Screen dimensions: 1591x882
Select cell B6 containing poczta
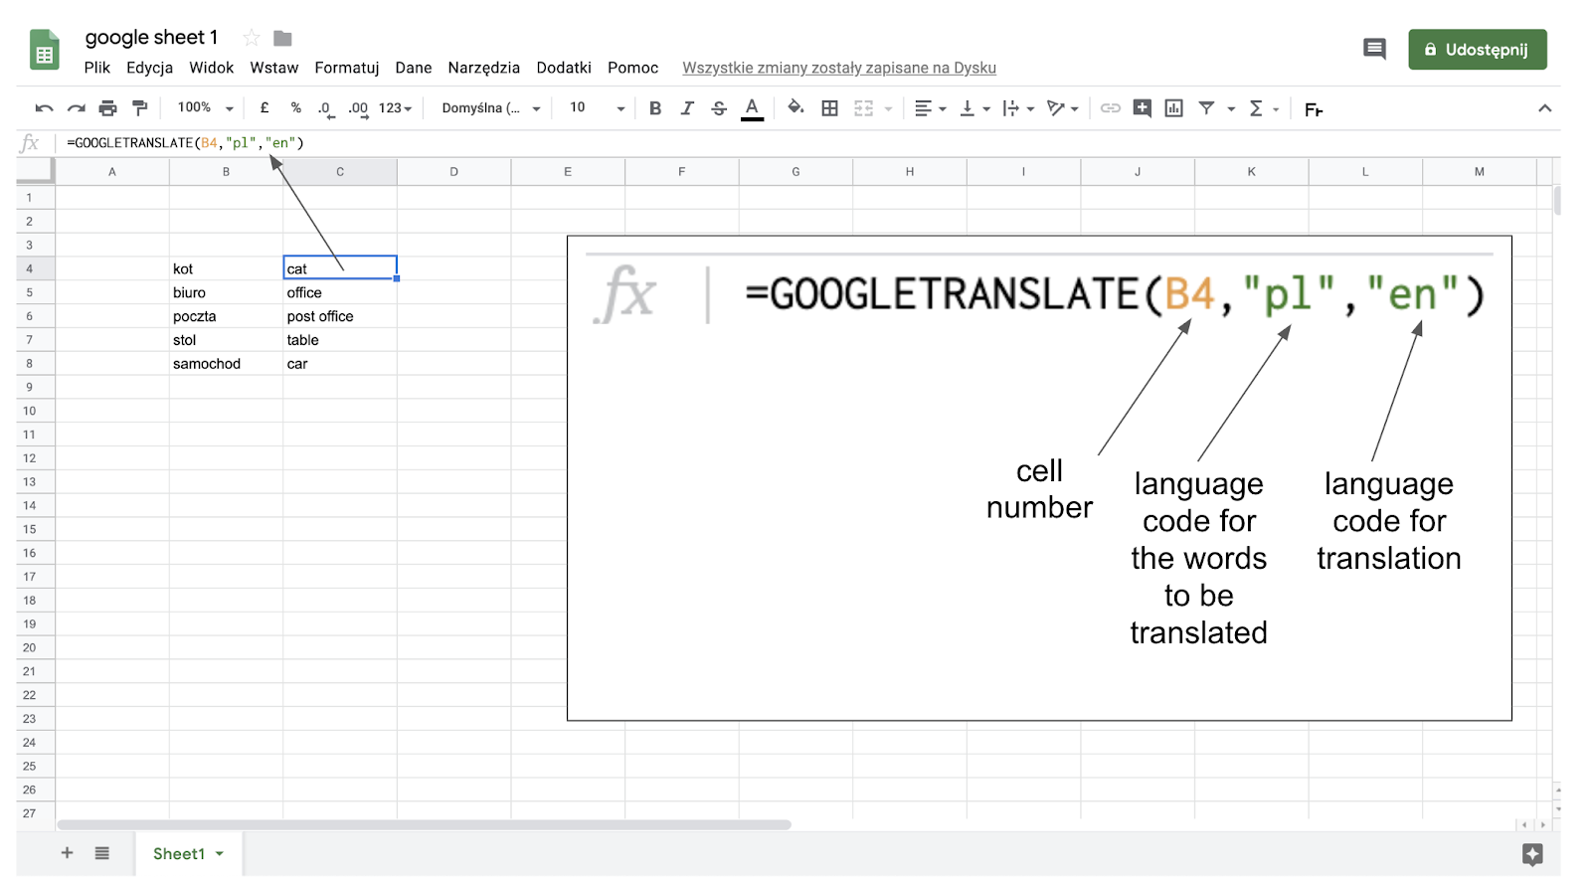point(226,316)
